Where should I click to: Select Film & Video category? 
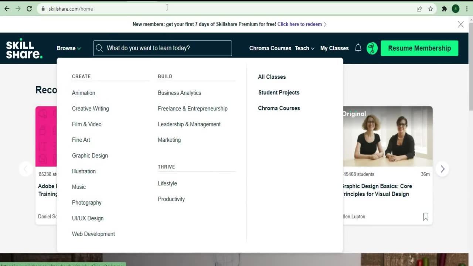pos(87,124)
